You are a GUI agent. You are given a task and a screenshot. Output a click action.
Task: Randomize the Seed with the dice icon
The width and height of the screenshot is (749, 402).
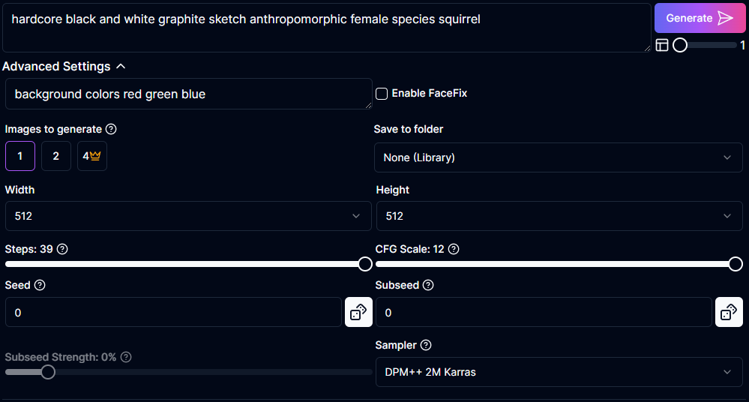click(358, 312)
